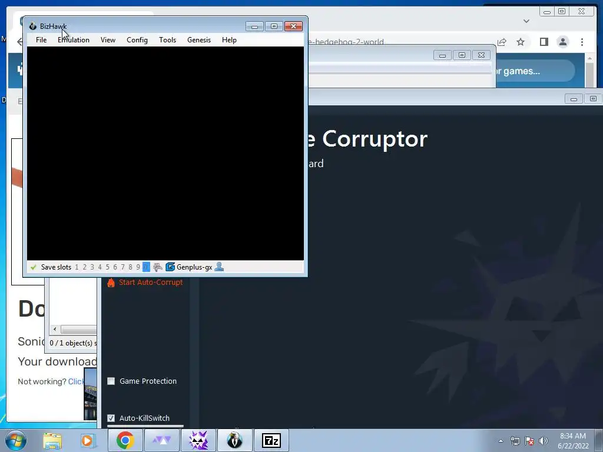Show hidden system tray icons
The image size is (603, 452).
coord(501,441)
